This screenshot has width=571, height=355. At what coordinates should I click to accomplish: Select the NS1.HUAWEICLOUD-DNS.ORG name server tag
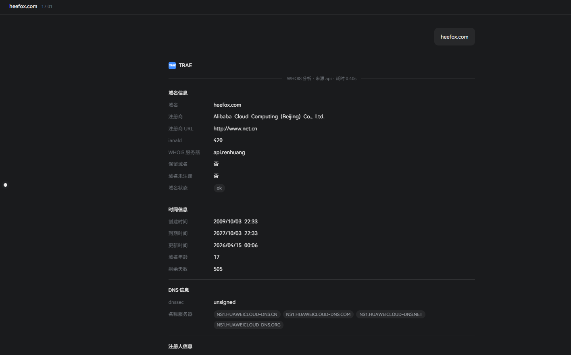(248, 325)
